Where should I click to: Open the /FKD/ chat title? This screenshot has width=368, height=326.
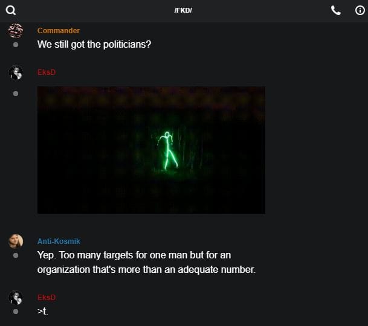183,10
